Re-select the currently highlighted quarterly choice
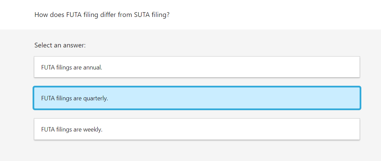Screen dimensions: 381x161 197,98
